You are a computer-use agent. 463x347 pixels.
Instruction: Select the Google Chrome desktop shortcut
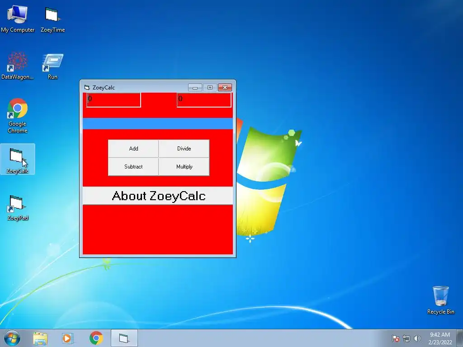pos(18,115)
